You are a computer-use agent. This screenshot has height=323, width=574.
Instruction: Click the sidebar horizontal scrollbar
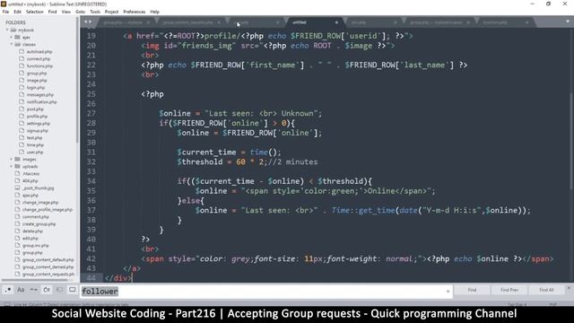[x=35, y=280]
